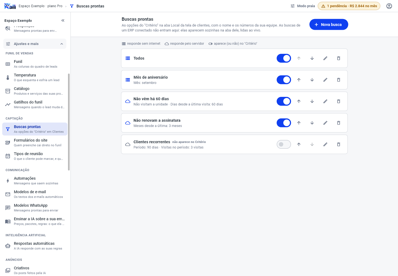The height and width of the screenshot is (276, 398).
Task: Click the "Espaço Exemplo · plano Pro" breadcrumb
Action: 41,6
